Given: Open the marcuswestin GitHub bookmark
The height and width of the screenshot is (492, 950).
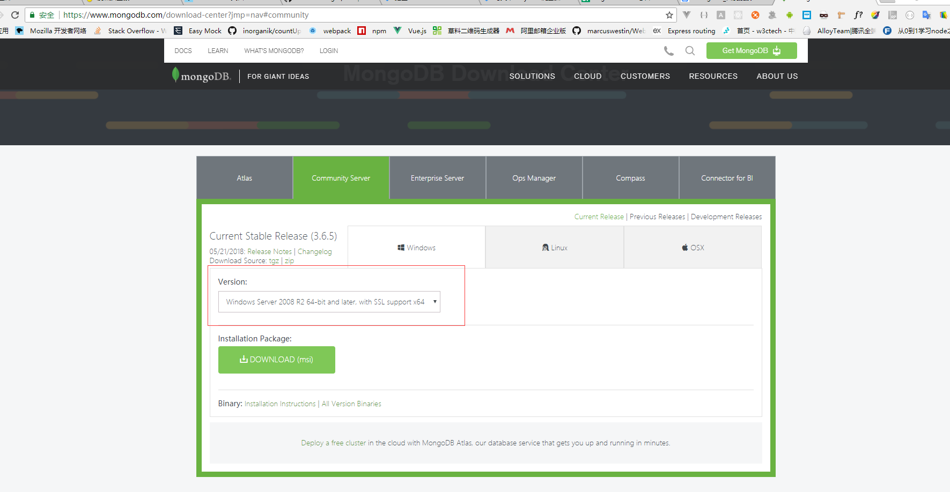Looking at the screenshot, I should coord(609,31).
